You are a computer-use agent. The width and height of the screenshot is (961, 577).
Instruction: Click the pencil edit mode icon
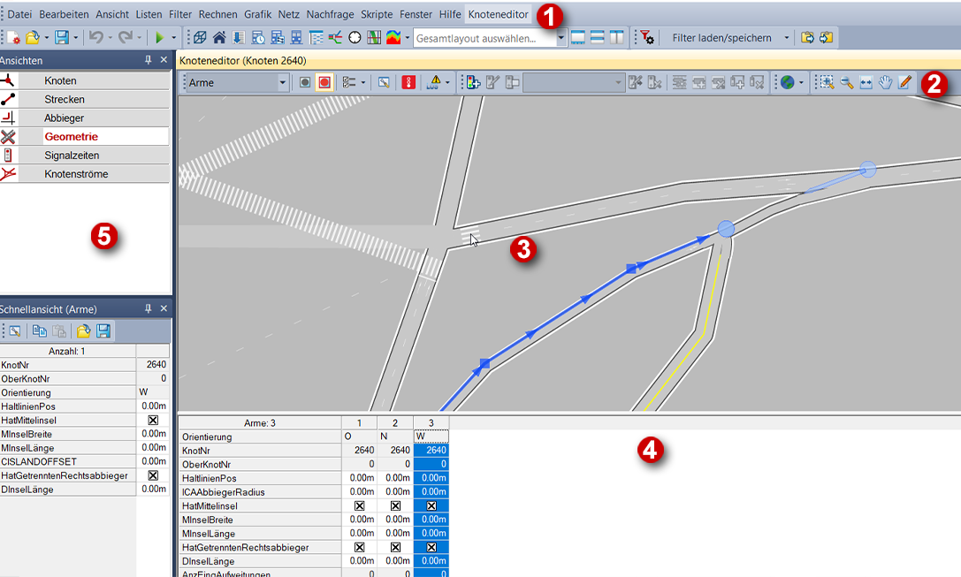pyautogui.click(x=904, y=82)
